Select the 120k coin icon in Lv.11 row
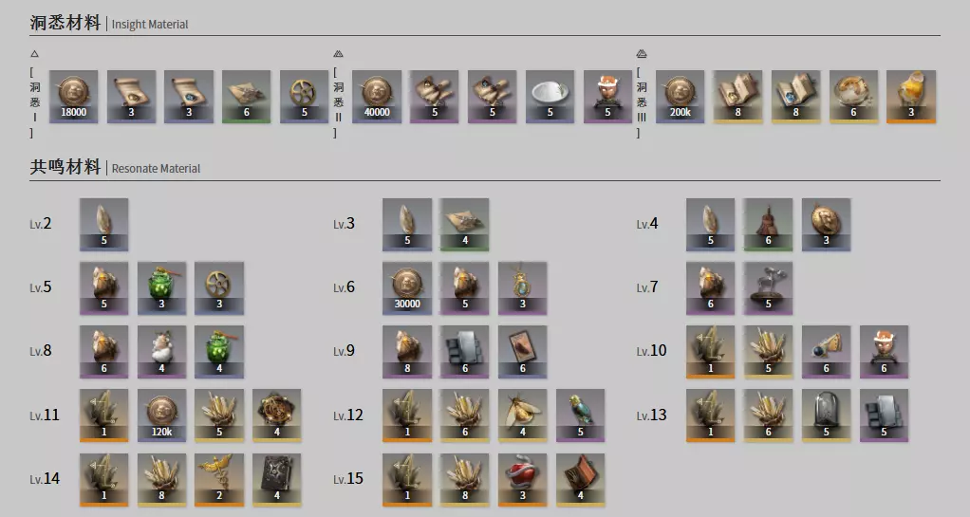This screenshot has width=970, height=517. tap(161, 415)
